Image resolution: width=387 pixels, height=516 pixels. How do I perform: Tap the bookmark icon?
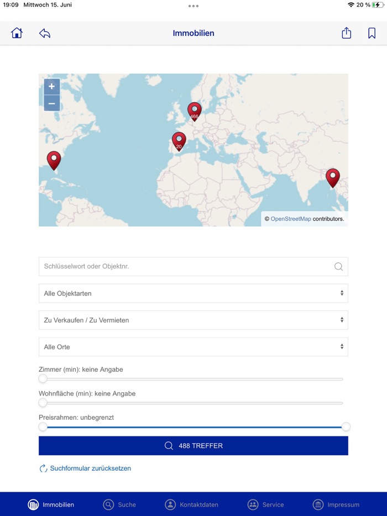tap(372, 33)
